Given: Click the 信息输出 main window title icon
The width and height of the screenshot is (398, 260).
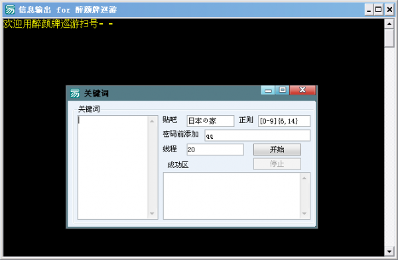Looking at the screenshot, I should 10,10.
